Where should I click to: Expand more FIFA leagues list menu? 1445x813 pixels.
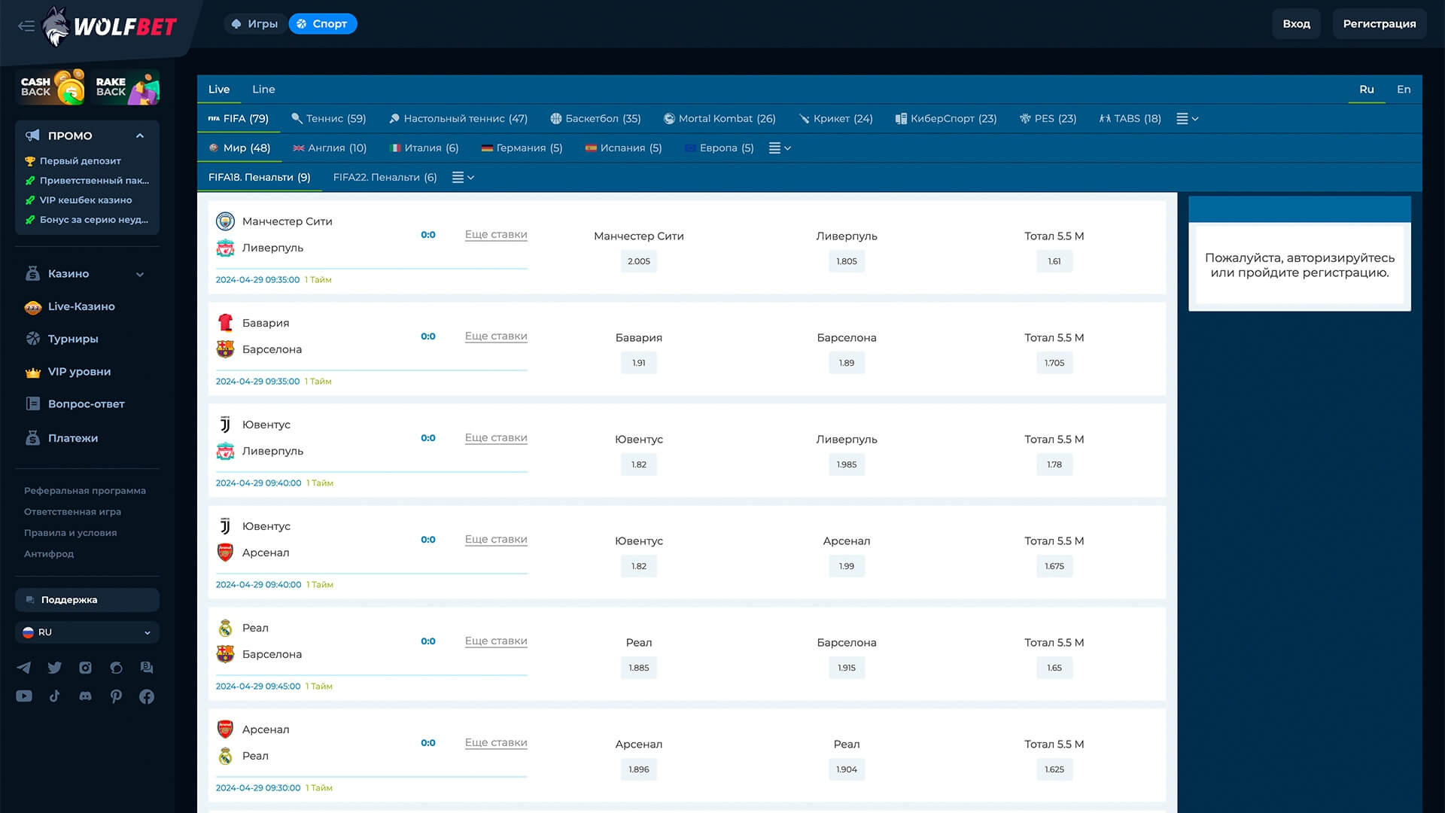point(463,178)
